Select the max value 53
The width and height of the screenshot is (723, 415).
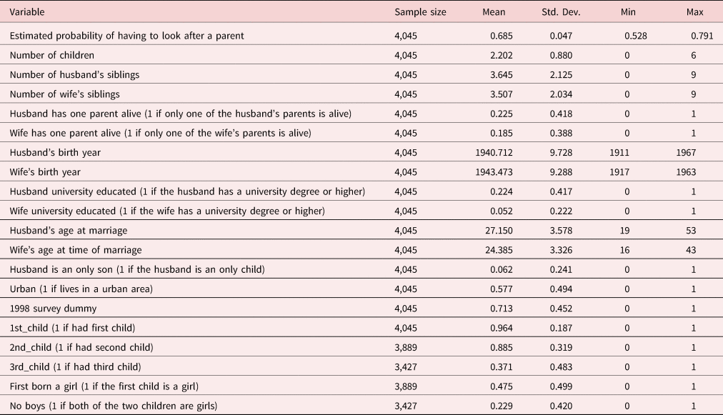pyautogui.click(x=690, y=231)
